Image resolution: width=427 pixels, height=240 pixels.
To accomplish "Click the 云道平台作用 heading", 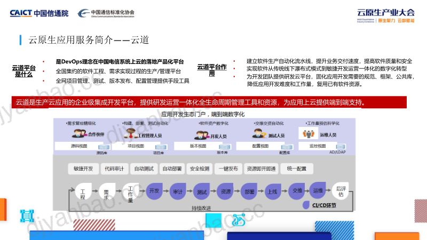I will pos(212,70).
